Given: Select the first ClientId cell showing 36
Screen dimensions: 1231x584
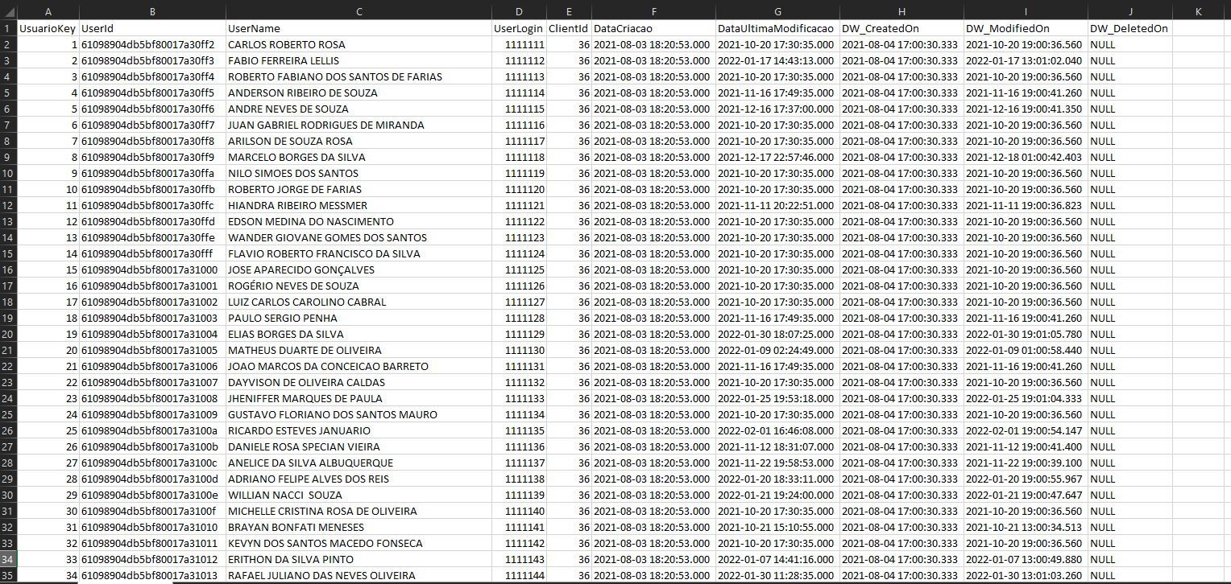Looking at the screenshot, I should (x=568, y=44).
